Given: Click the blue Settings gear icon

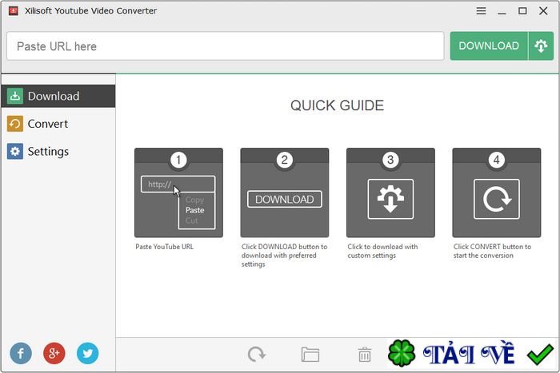Looking at the screenshot, I should [15, 152].
